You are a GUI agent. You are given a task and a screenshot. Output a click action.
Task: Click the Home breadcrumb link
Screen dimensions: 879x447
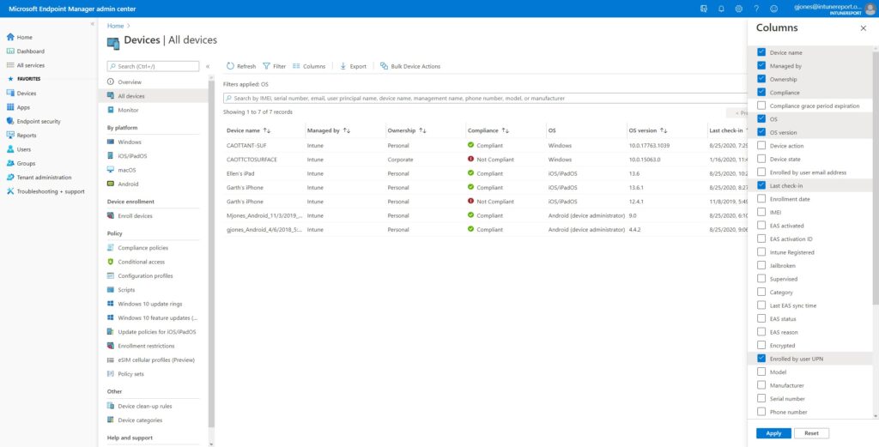click(x=115, y=27)
